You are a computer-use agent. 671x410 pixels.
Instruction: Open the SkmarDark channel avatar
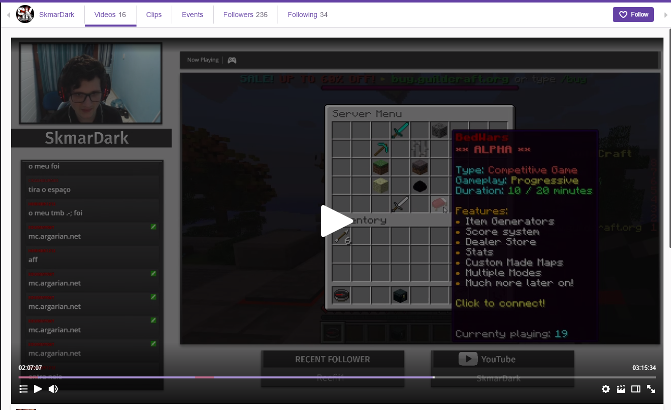click(25, 15)
